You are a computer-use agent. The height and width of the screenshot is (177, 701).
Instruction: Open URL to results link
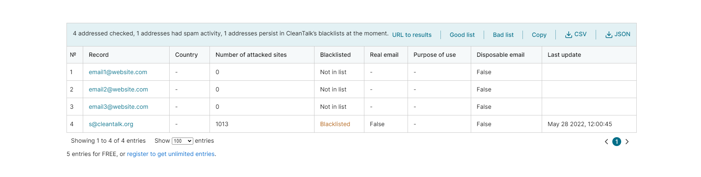[x=412, y=35]
